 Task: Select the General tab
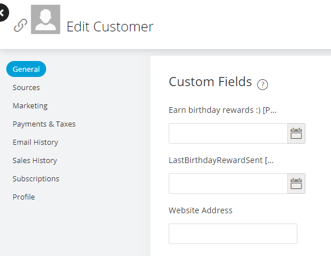click(26, 69)
